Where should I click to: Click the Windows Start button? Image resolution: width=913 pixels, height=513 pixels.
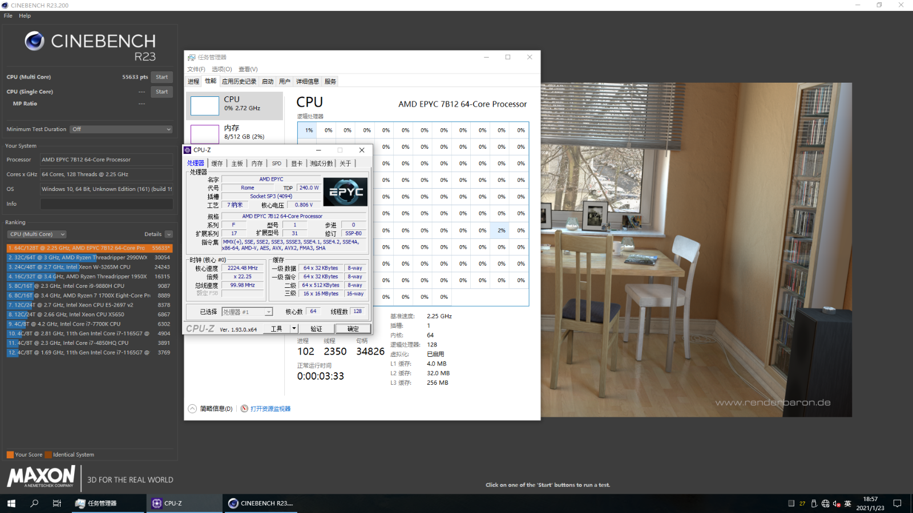tap(11, 503)
